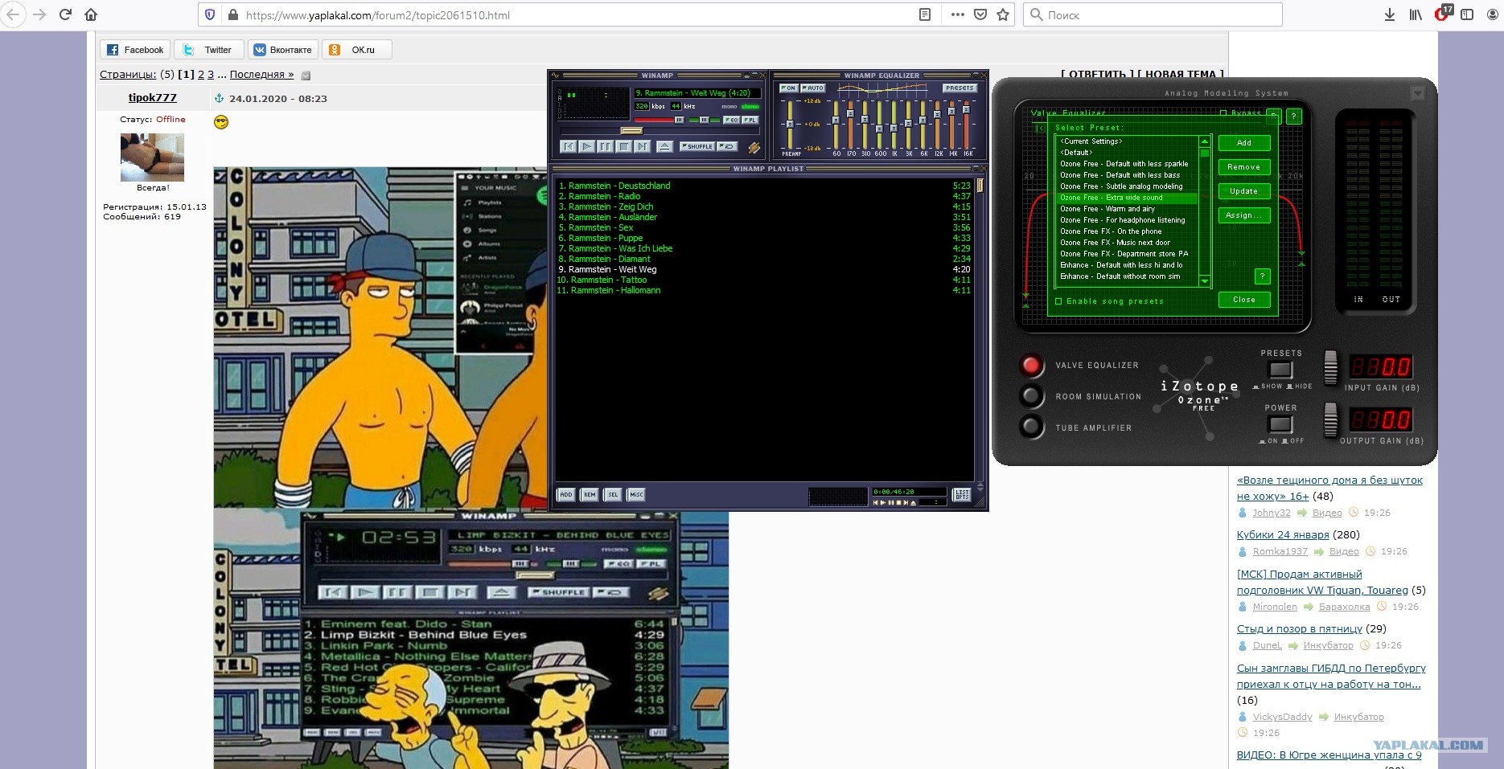
Task: Share the topic on Twitter
Action: (x=208, y=50)
